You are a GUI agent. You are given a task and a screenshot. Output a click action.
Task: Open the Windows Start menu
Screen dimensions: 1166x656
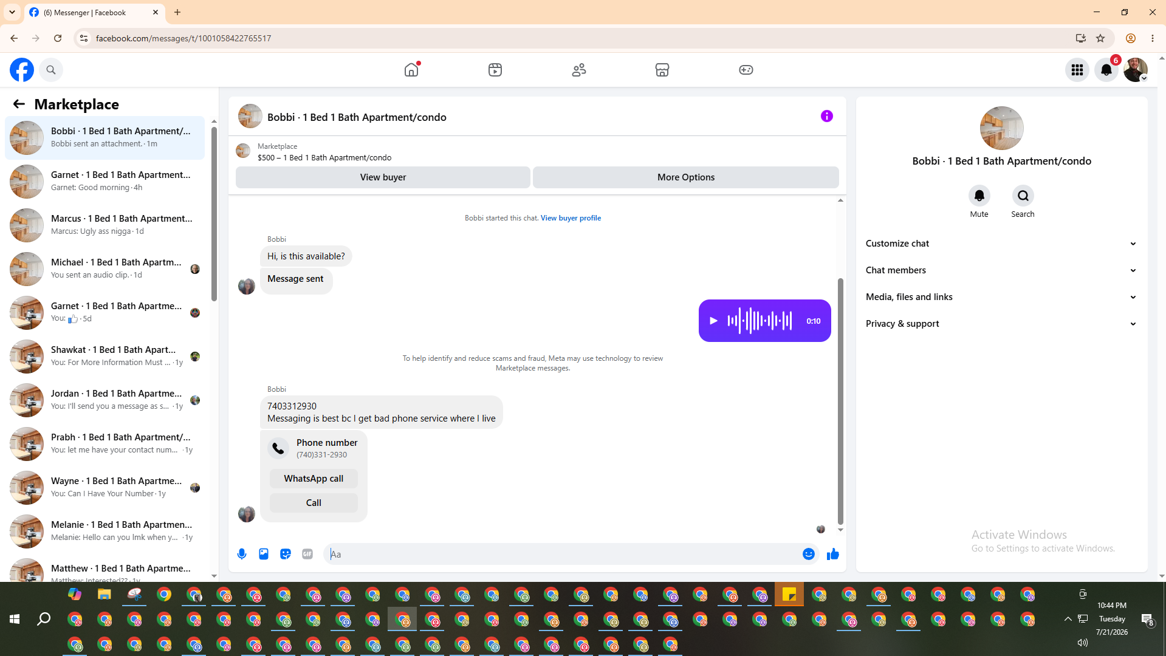15,619
